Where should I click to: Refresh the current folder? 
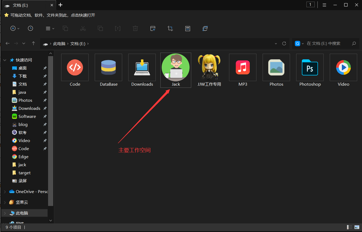click(284, 44)
